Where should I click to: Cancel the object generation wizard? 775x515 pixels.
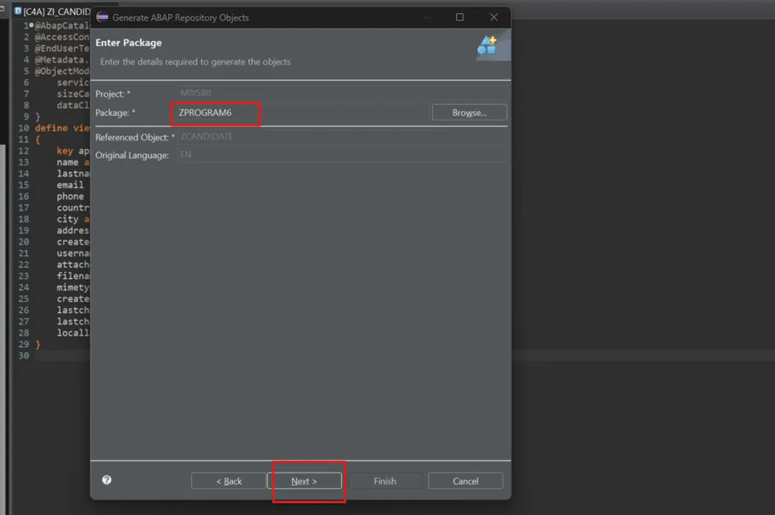coord(465,481)
